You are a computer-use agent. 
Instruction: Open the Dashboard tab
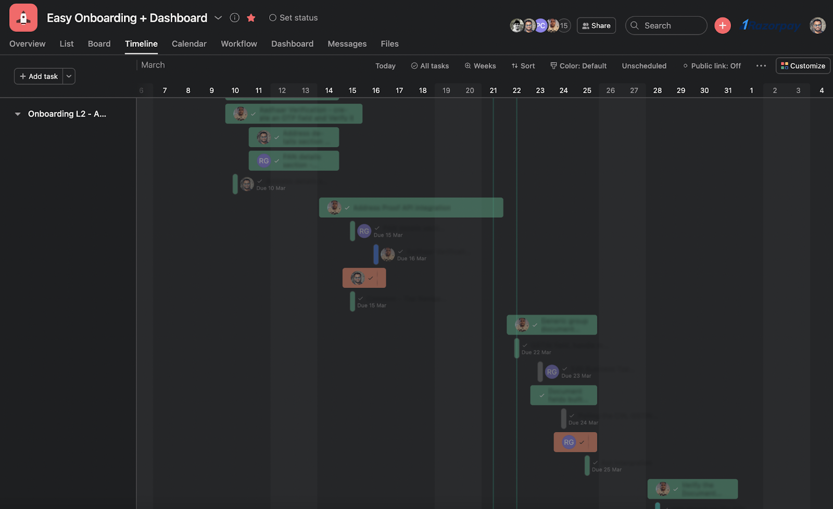coord(292,44)
